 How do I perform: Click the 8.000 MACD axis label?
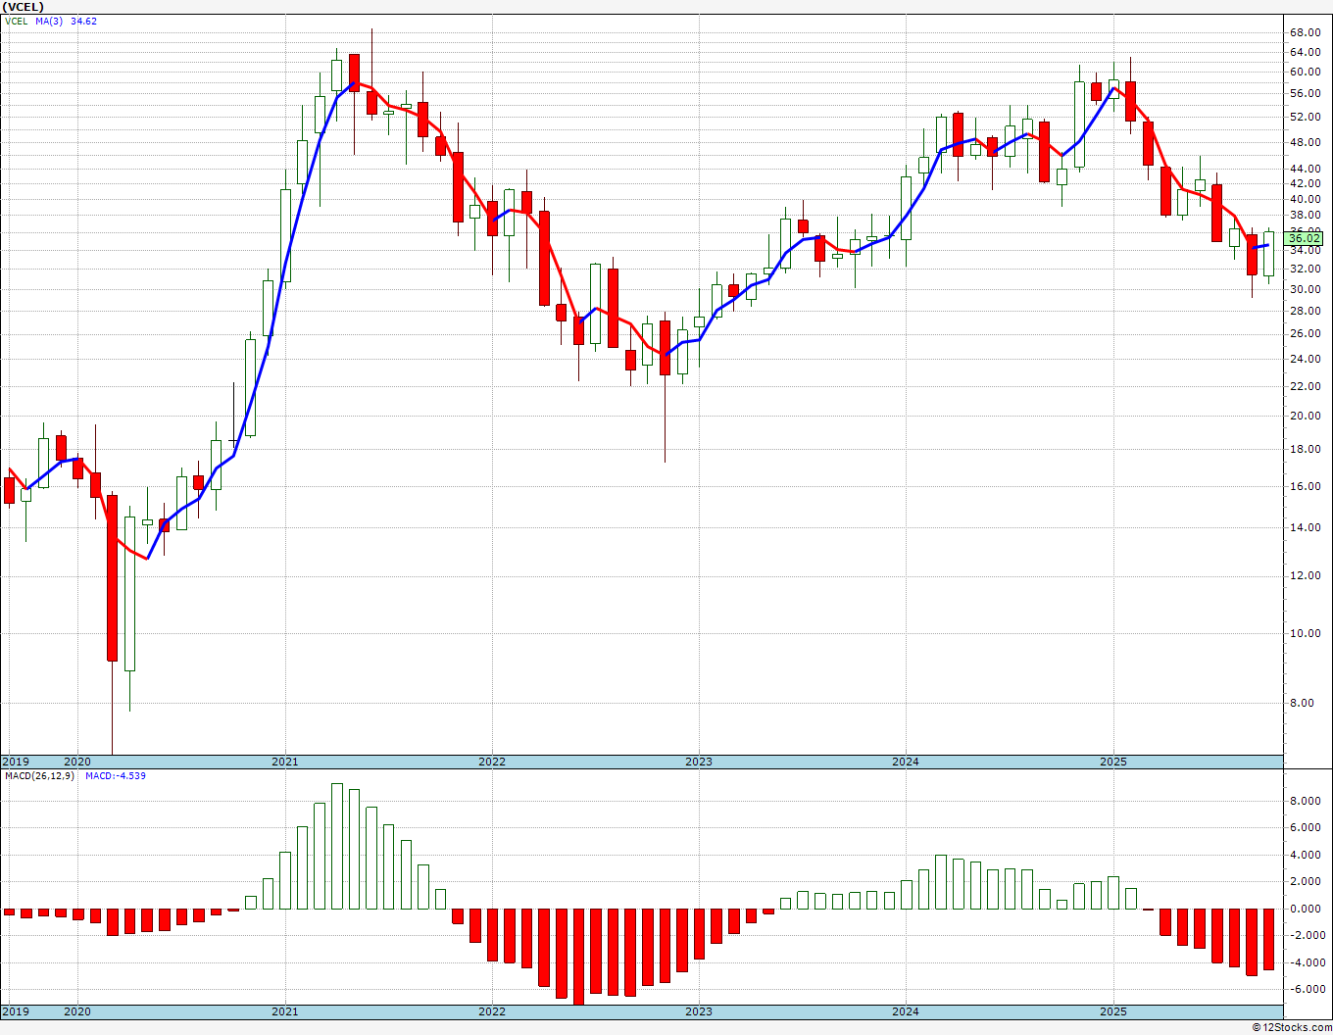pyautogui.click(x=1306, y=801)
